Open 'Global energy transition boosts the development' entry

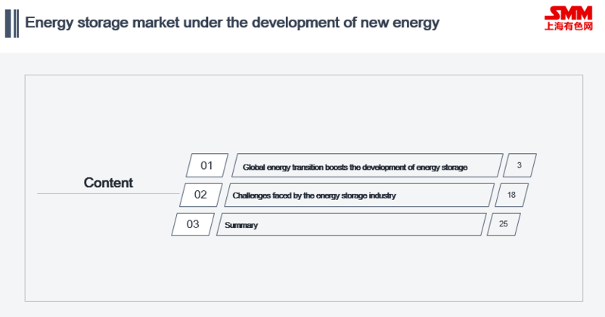(368, 165)
